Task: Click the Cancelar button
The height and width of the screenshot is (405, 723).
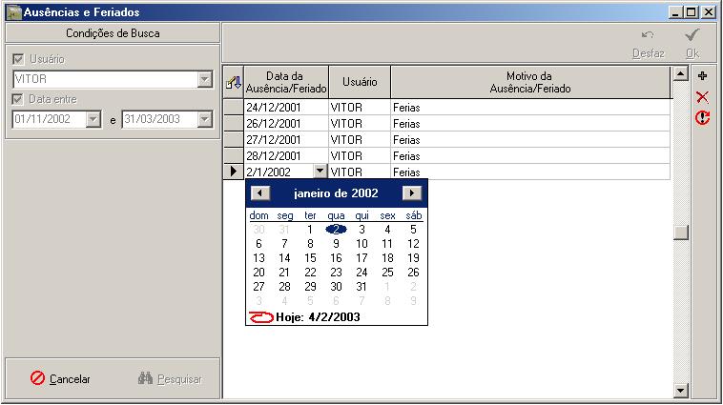Action: click(x=60, y=378)
